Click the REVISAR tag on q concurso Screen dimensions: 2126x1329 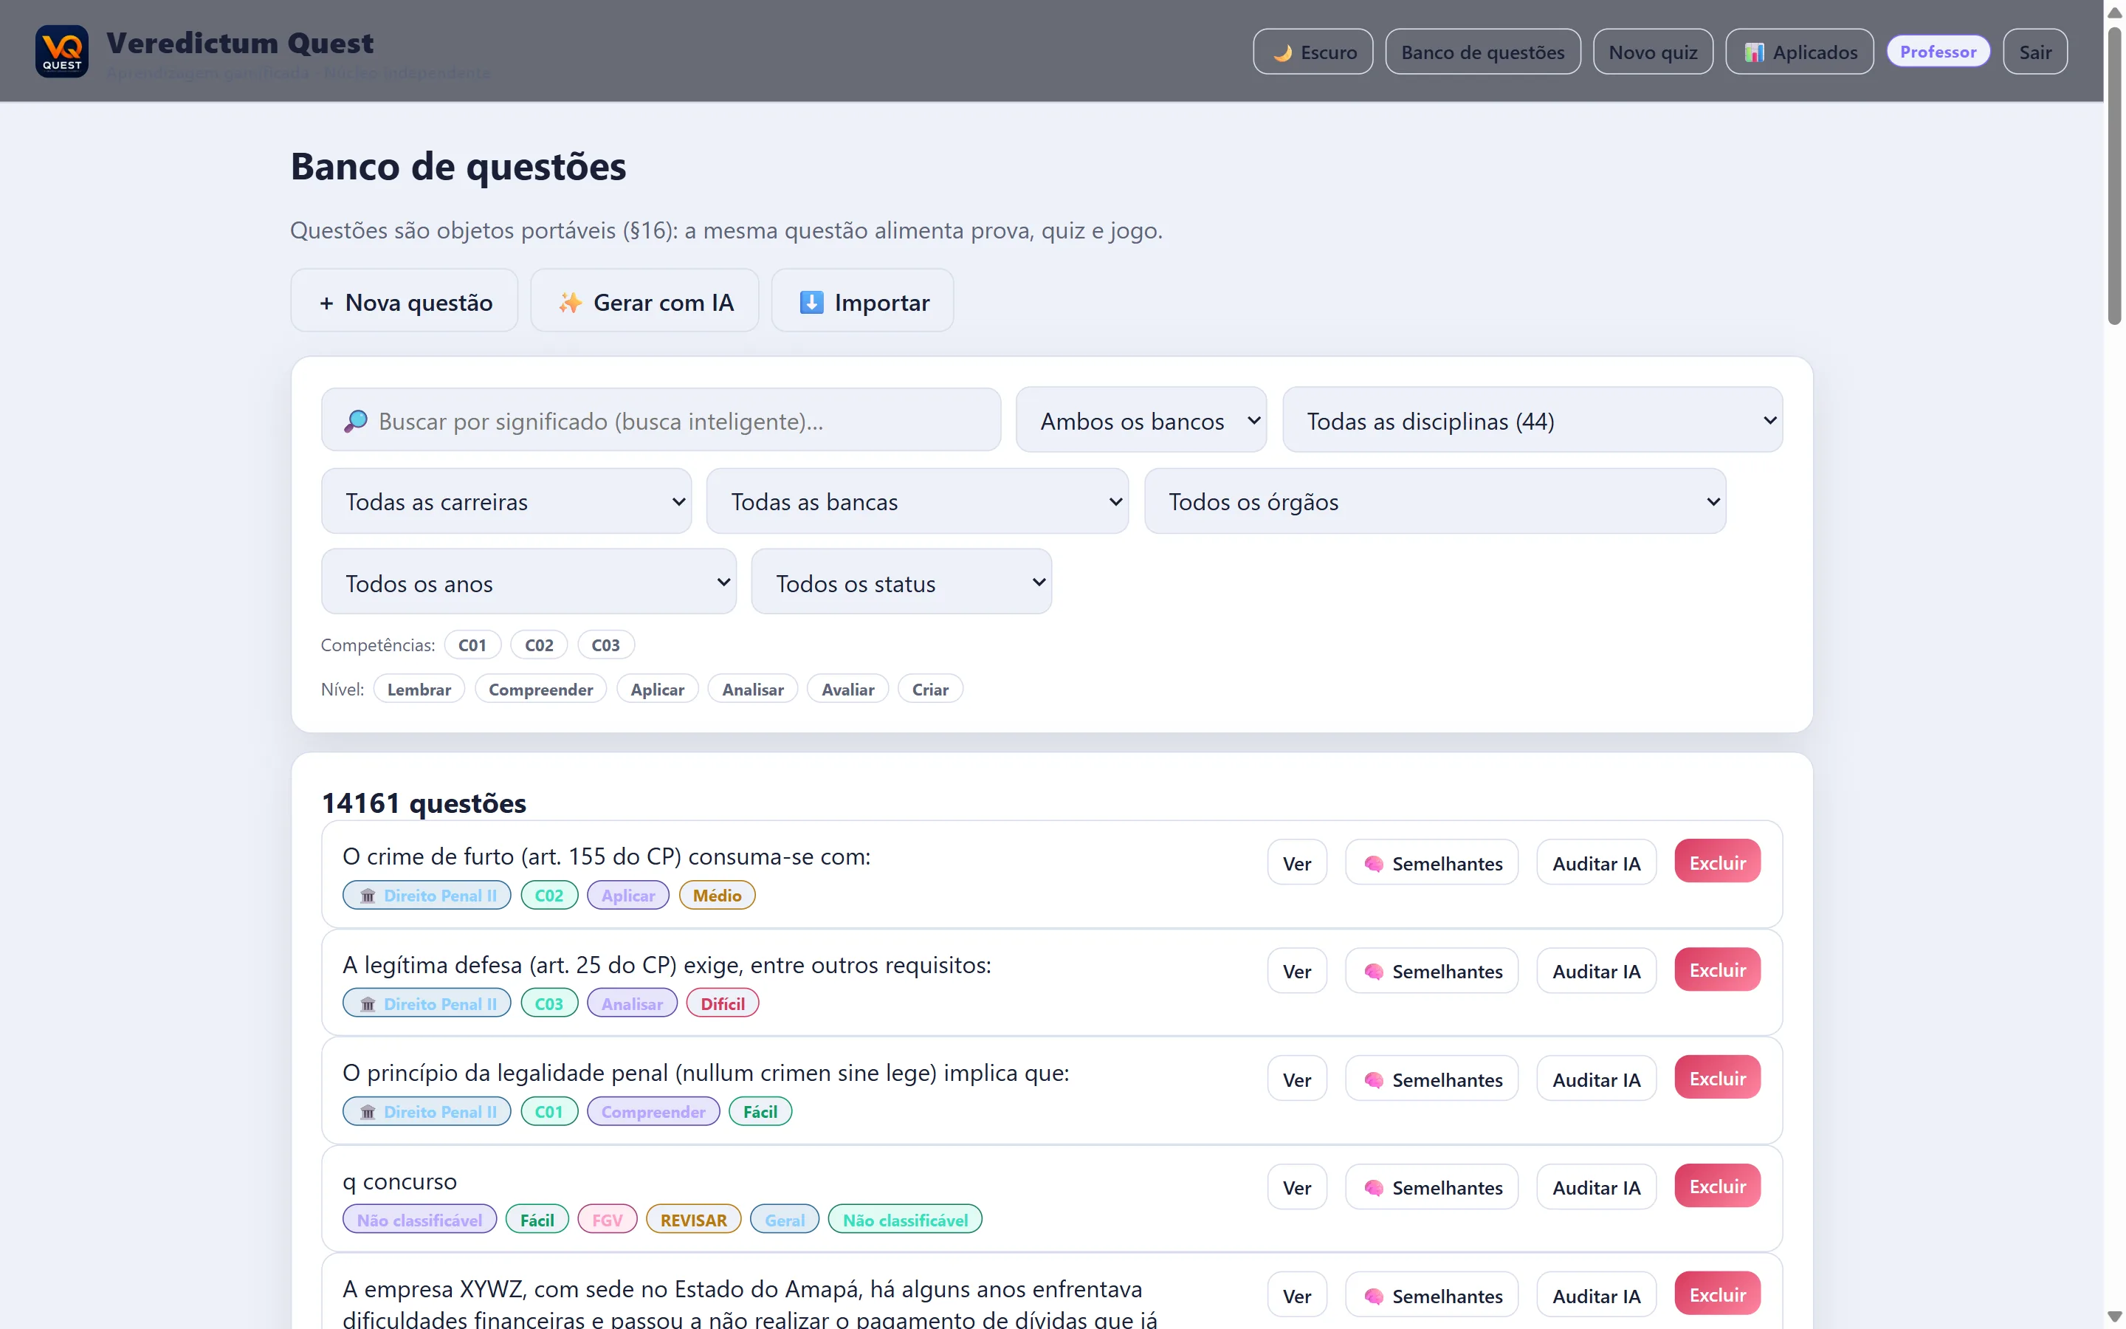coord(693,1220)
